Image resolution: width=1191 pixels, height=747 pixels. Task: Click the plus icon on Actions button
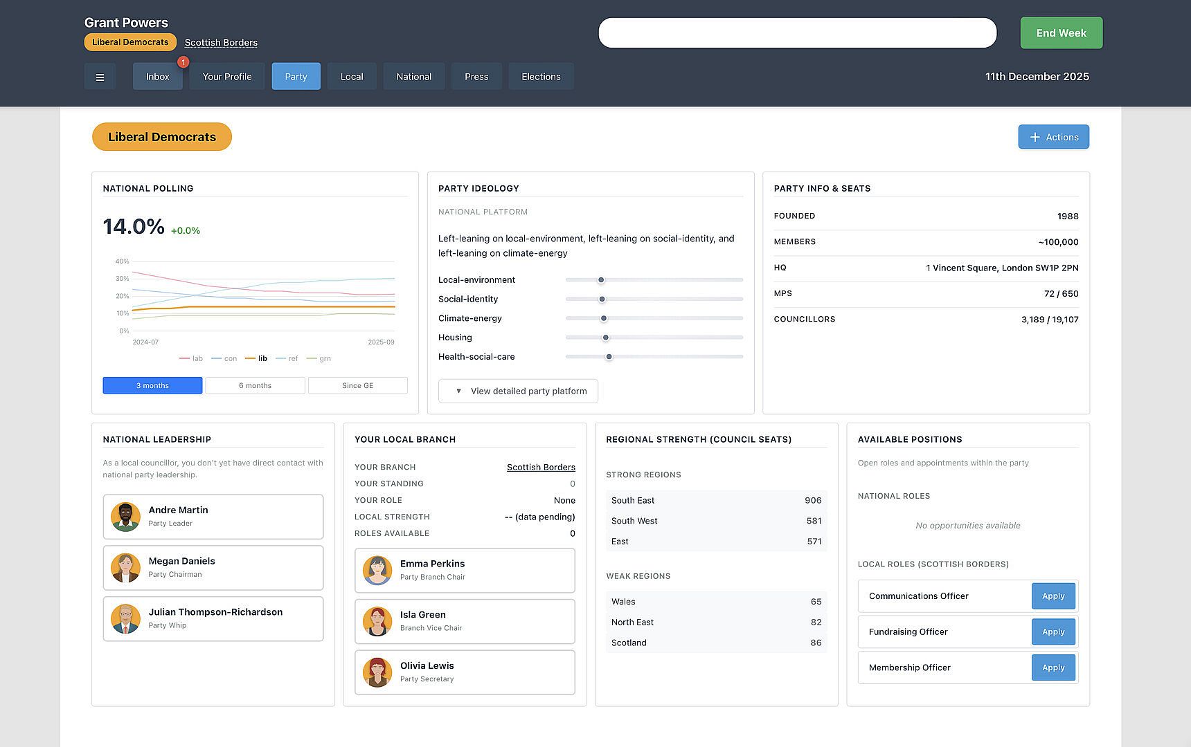coord(1035,137)
